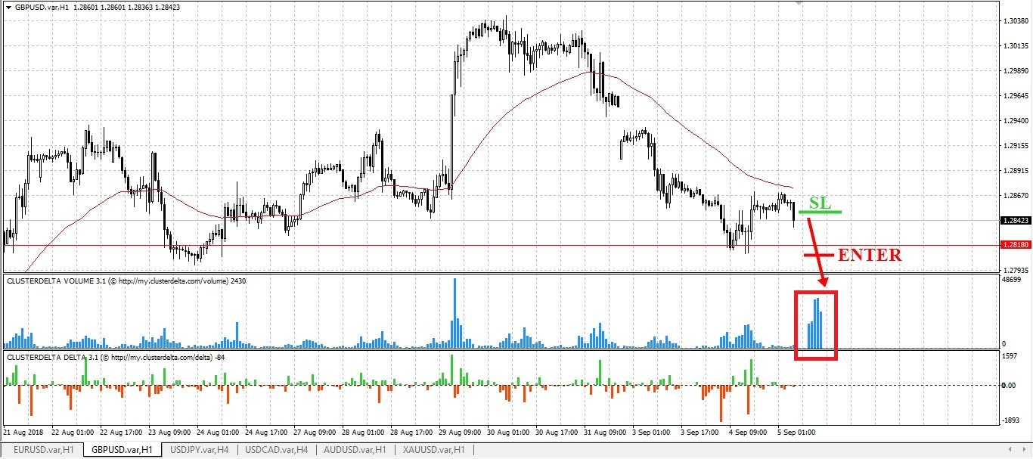This screenshot has height=459, width=1033.
Task: Click the 23 Aug 09:00 time label
Action: coord(169,433)
